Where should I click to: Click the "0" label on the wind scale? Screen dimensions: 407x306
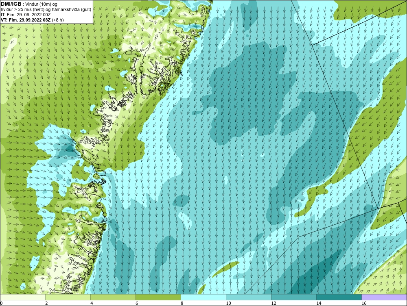[x=1, y=304]
